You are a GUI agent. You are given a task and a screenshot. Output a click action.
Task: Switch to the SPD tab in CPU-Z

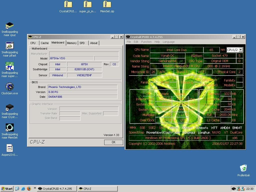(82, 43)
